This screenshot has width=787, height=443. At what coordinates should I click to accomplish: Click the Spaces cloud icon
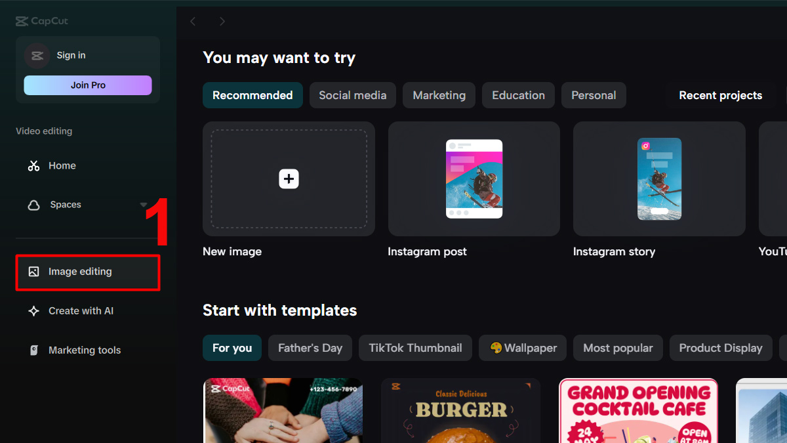34,205
